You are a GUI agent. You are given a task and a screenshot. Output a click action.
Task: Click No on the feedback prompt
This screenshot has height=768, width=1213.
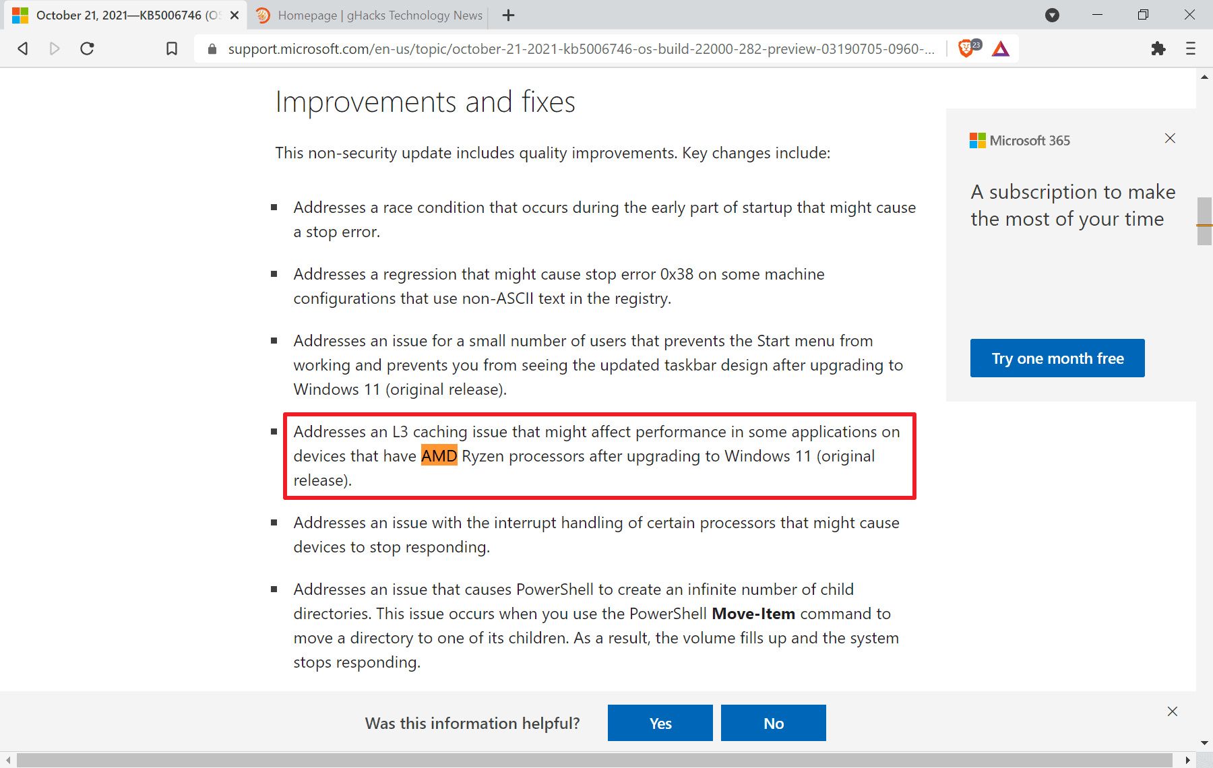[x=773, y=722]
